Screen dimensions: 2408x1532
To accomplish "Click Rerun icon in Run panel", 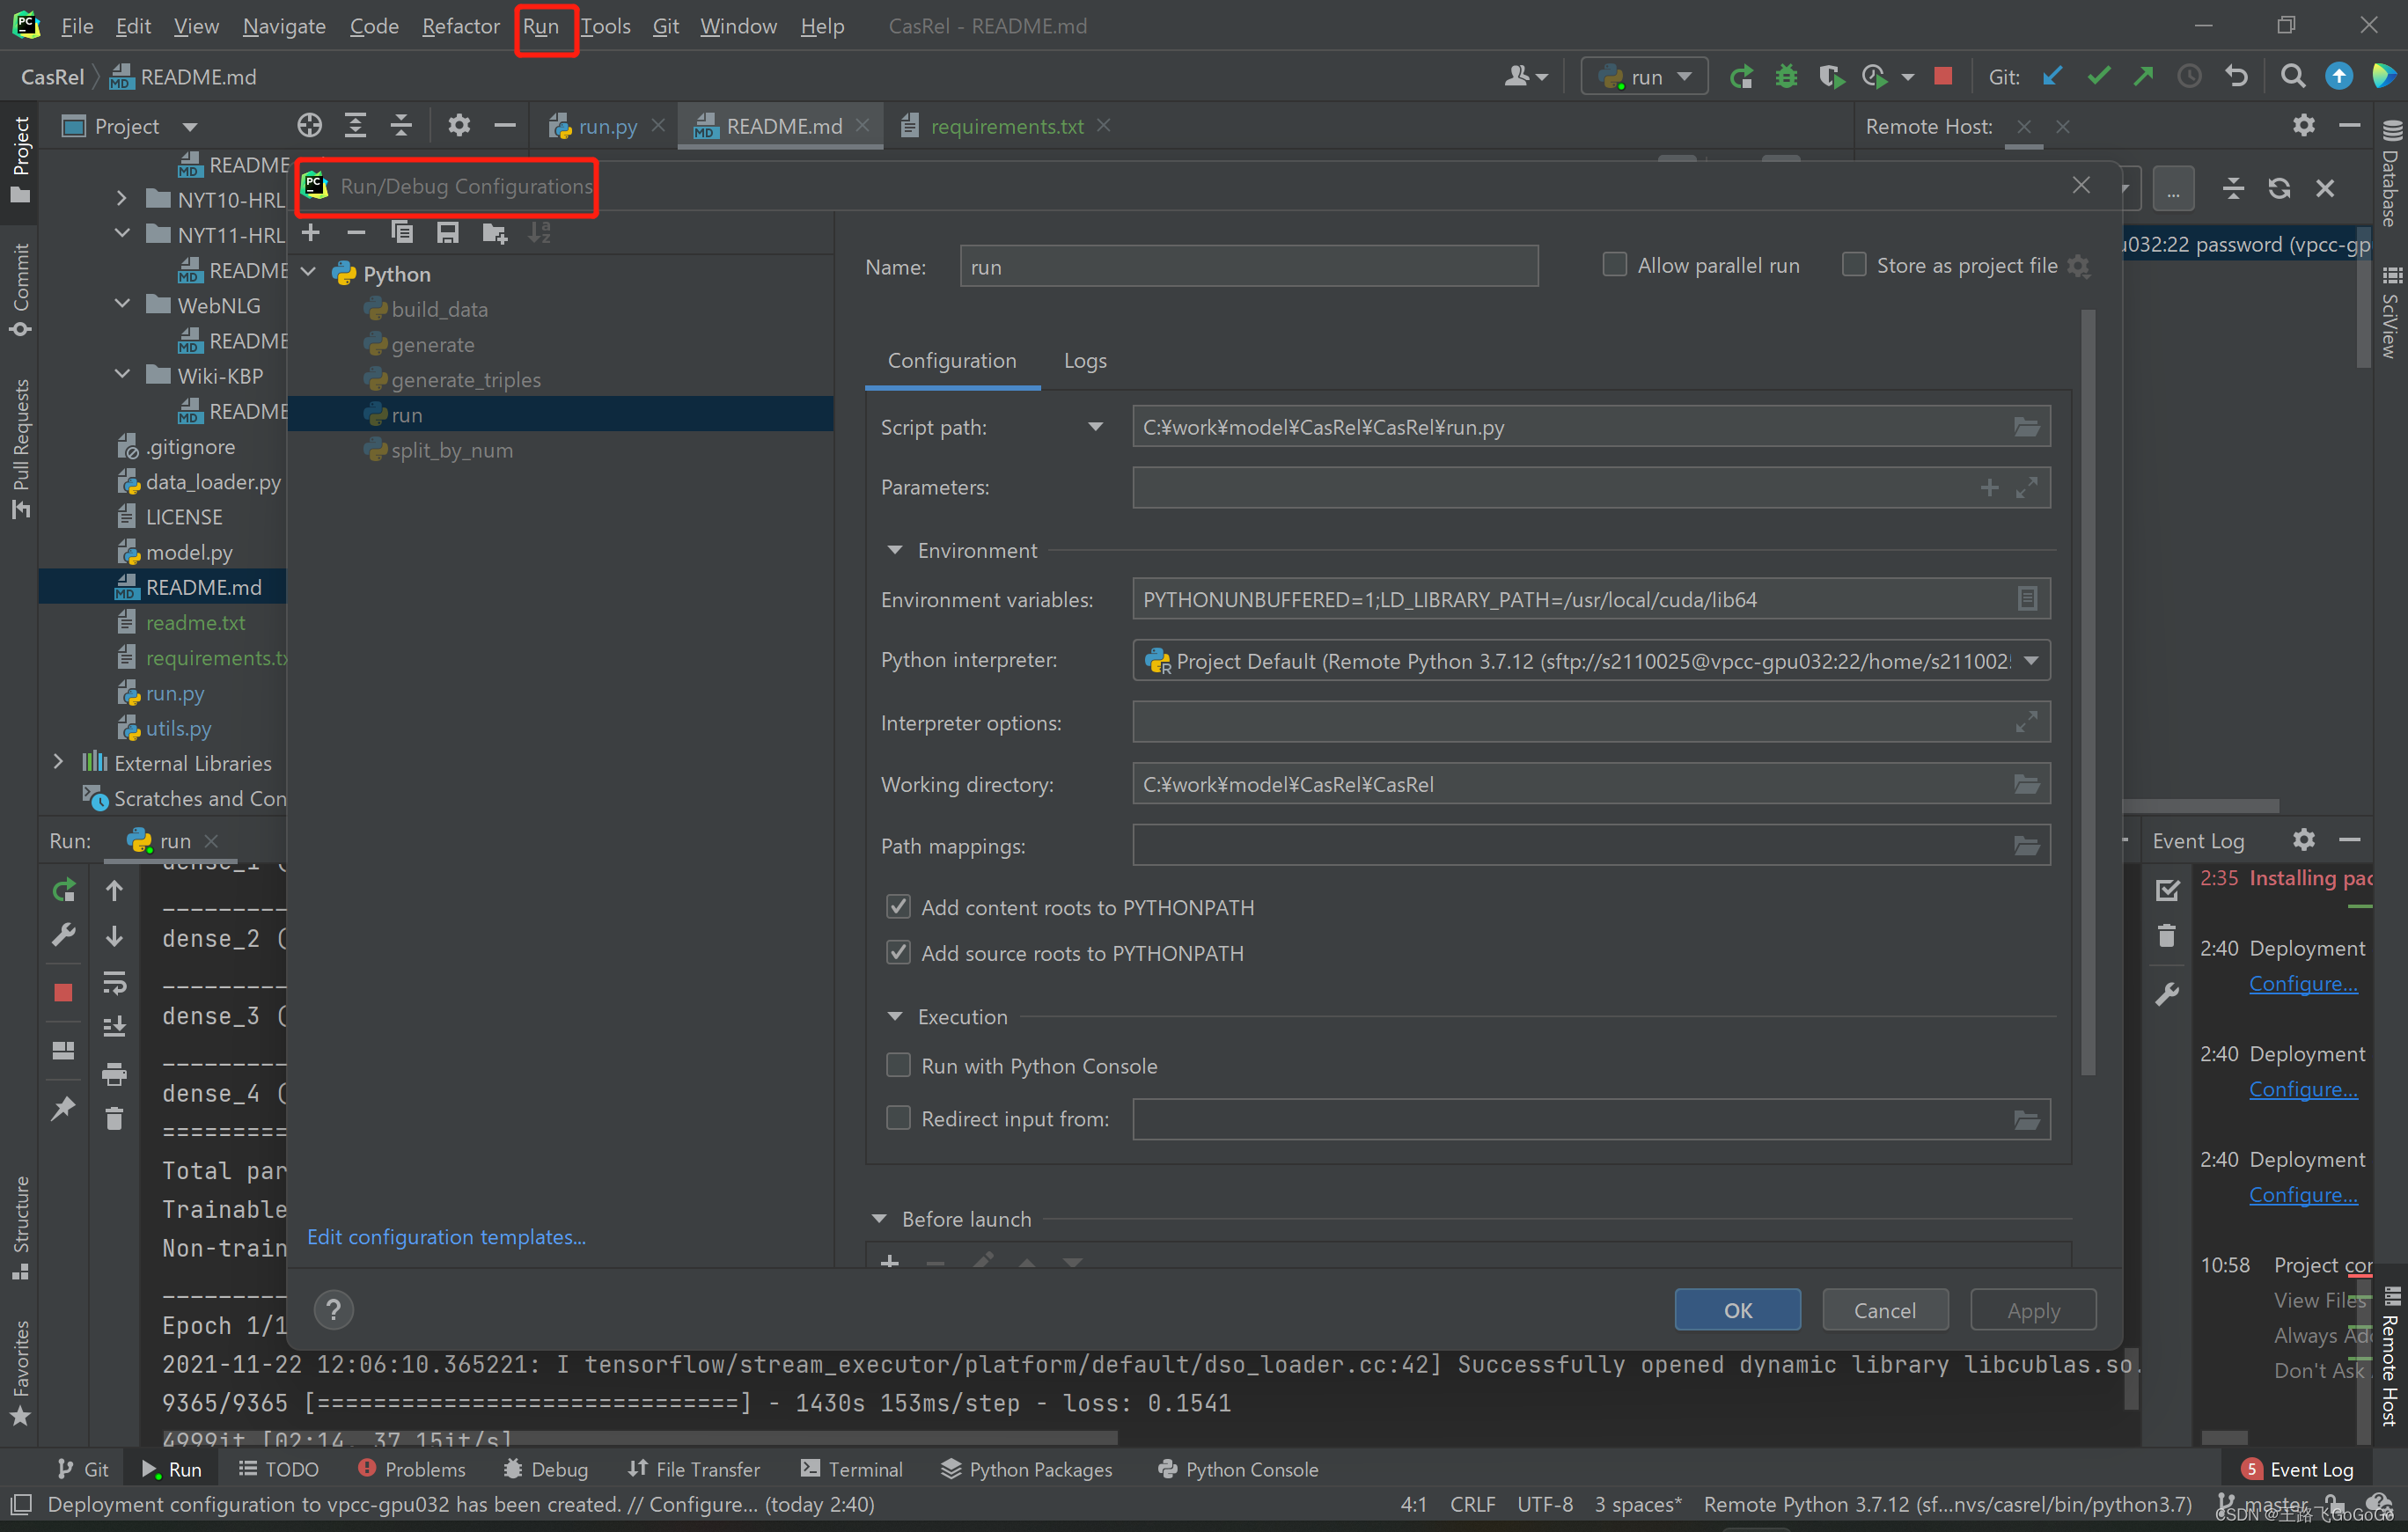I will click(x=63, y=889).
